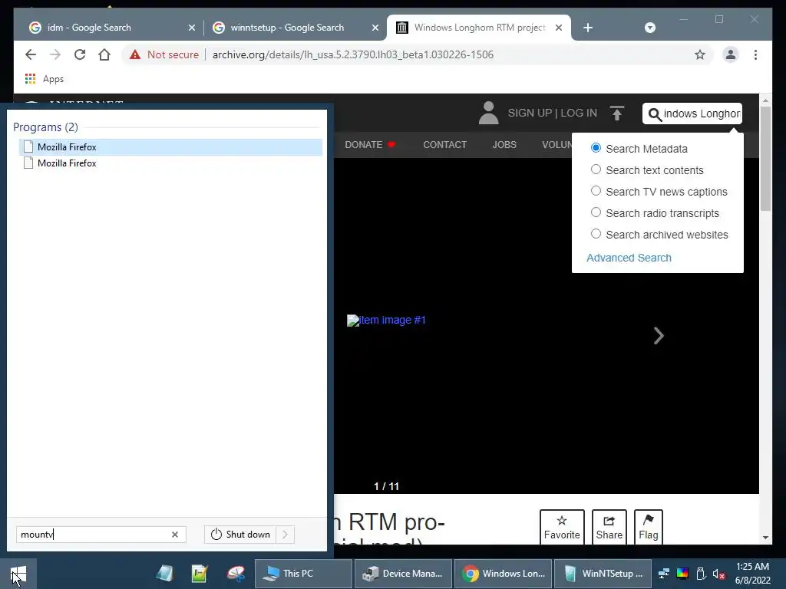Image resolution: width=786 pixels, height=589 pixels.
Task: Switch to This PC taskbar window
Action: [x=303, y=574]
